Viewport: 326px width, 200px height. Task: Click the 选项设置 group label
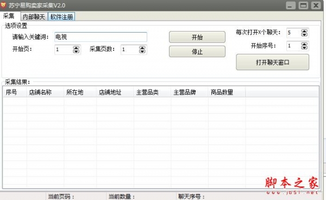(x=16, y=26)
